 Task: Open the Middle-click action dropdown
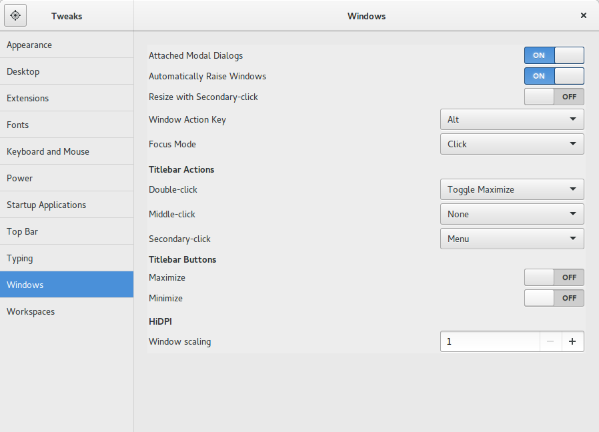pyautogui.click(x=512, y=213)
